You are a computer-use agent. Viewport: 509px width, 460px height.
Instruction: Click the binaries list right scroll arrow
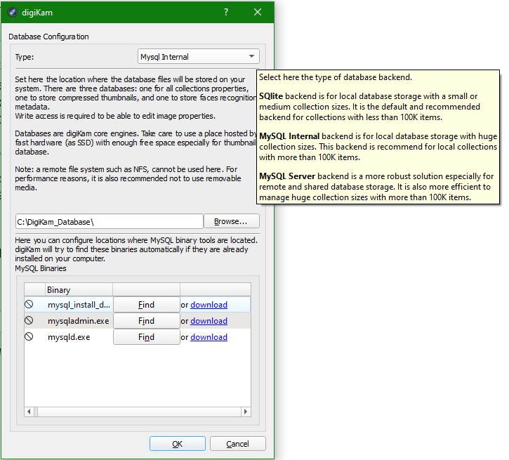(x=246, y=412)
